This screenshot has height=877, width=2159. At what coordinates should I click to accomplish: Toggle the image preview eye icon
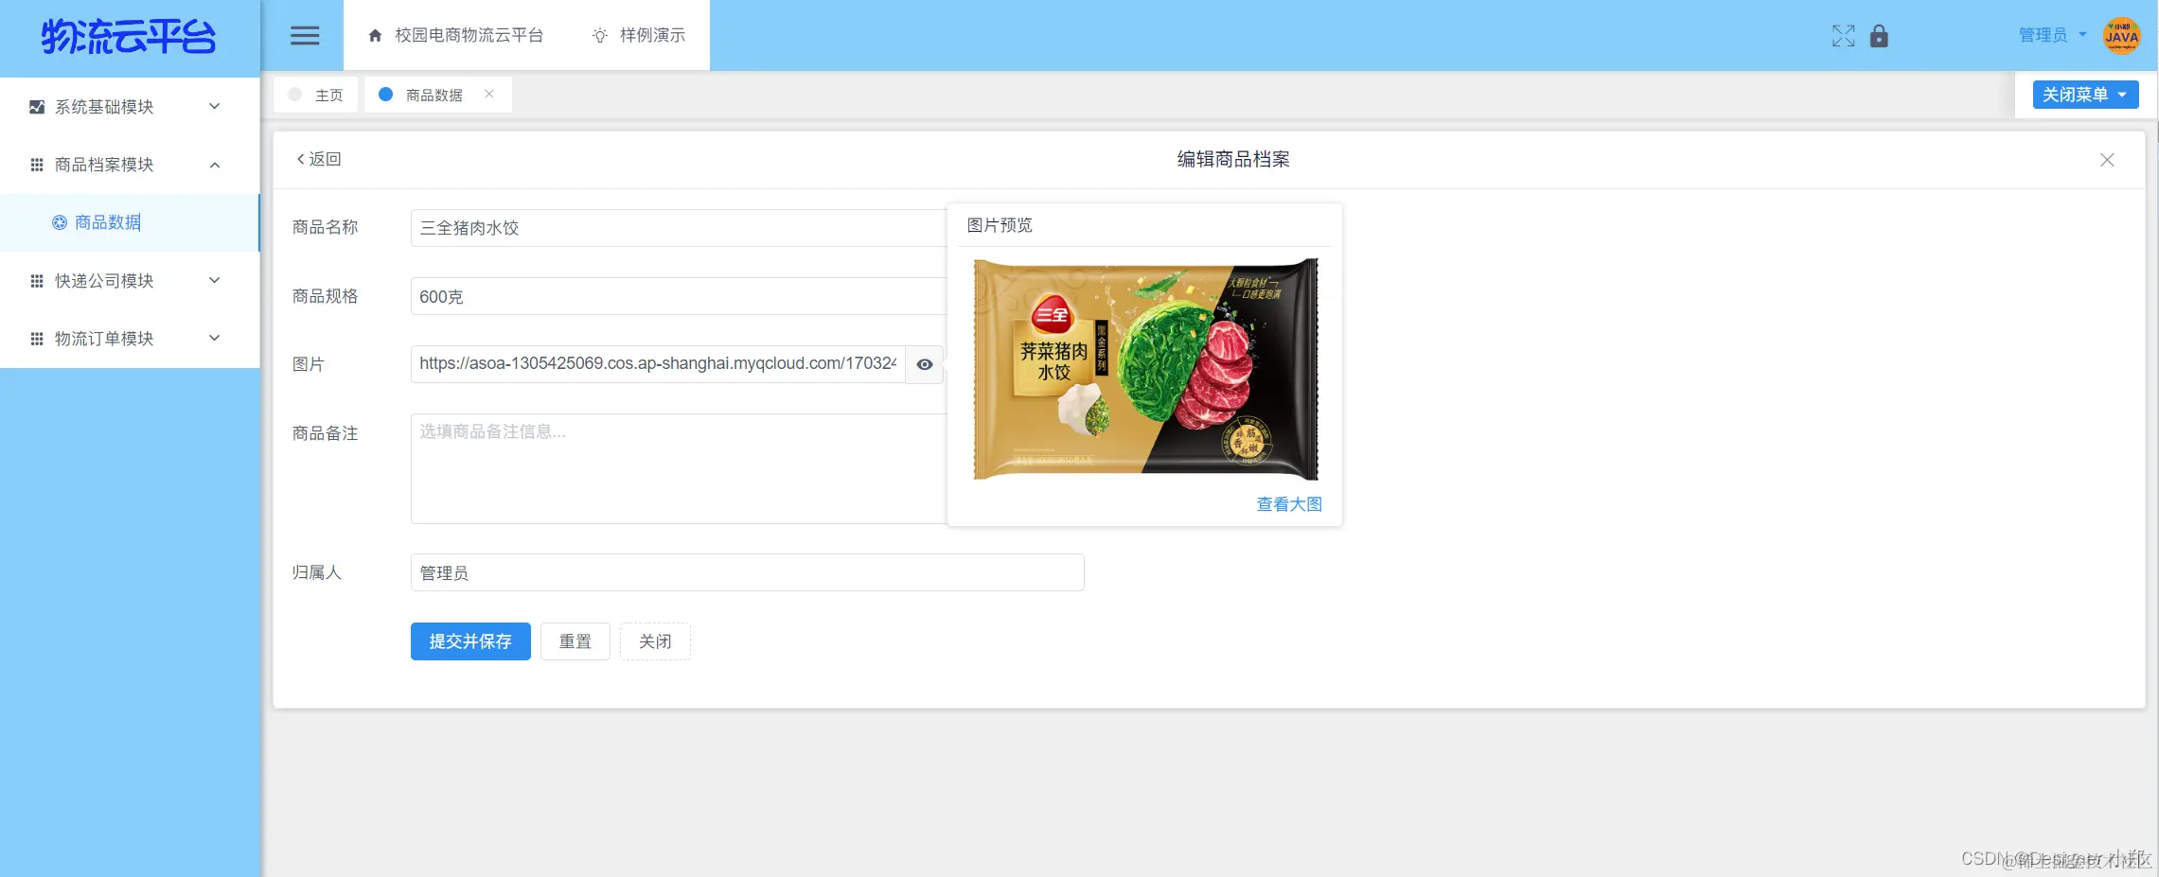tap(924, 364)
